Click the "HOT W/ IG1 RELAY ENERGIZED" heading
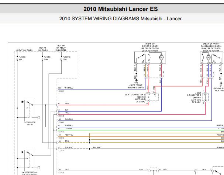 tap(61, 48)
